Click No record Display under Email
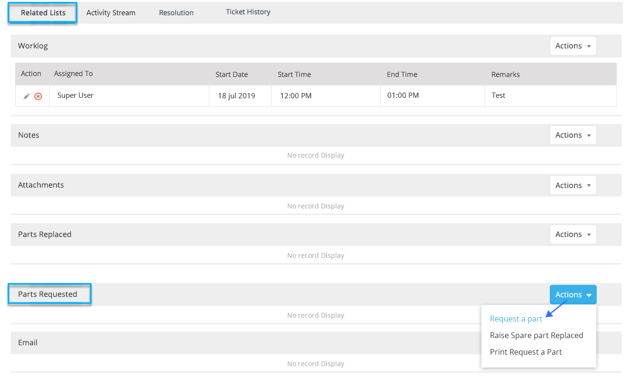 click(x=316, y=364)
